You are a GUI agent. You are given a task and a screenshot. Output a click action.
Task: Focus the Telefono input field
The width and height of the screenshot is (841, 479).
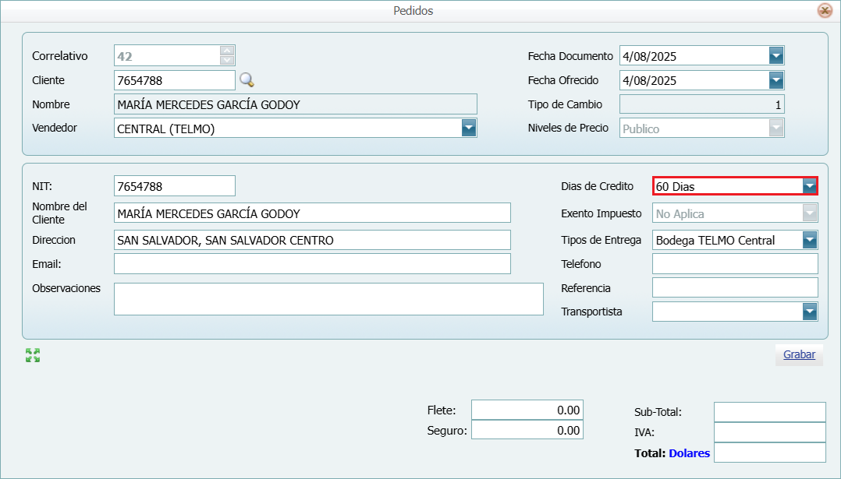pyautogui.click(x=734, y=264)
